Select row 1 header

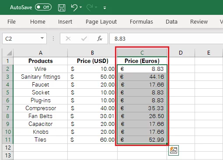coord(8,61)
